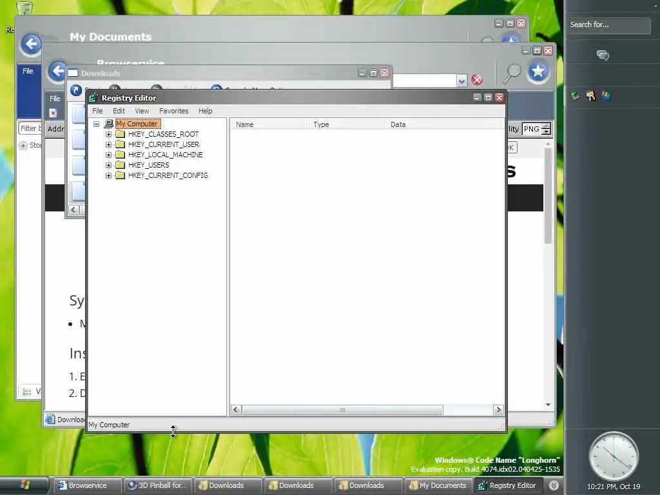This screenshot has width=660, height=495.
Task: Expand the HKEY_CURRENT_USER node
Action: pyautogui.click(x=108, y=144)
